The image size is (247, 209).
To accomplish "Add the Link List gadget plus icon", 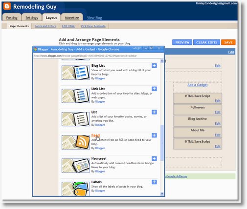I will click(154, 89).
